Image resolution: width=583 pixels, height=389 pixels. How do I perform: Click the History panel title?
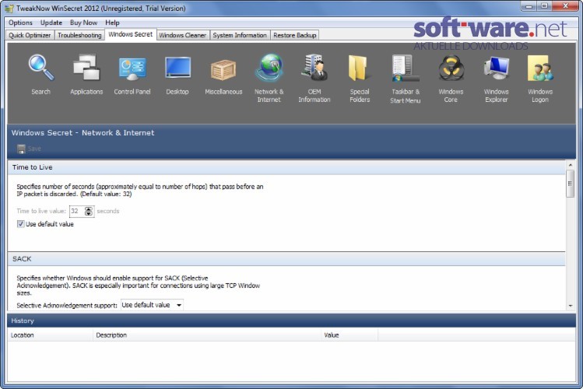tap(23, 321)
